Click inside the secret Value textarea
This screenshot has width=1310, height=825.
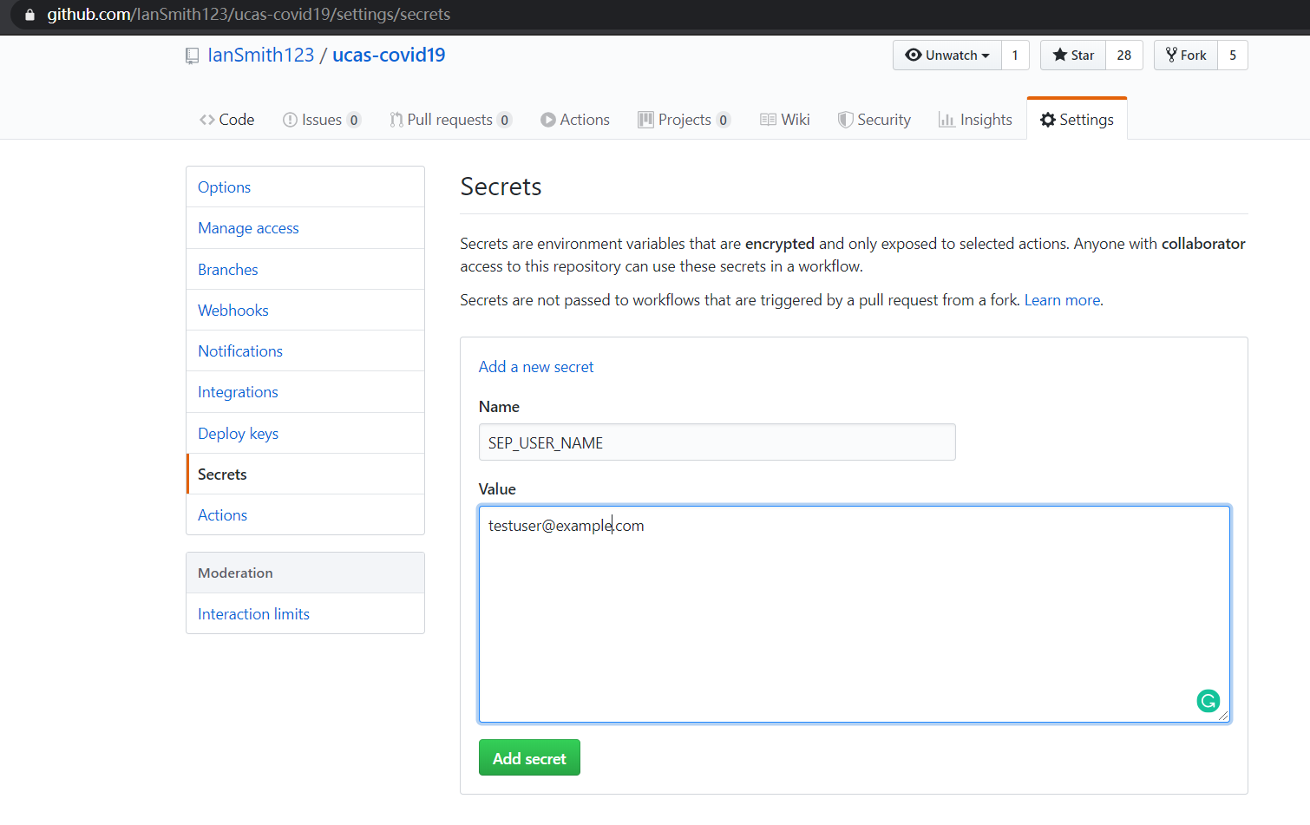855,614
